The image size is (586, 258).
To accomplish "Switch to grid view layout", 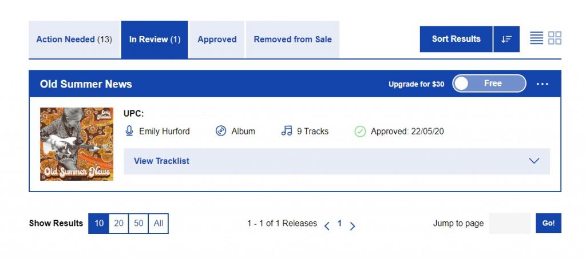I will click(x=555, y=38).
